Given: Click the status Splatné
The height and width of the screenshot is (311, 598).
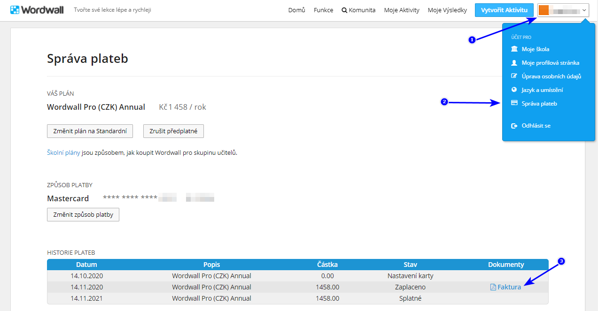Looking at the screenshot, I should pos(411,298).
